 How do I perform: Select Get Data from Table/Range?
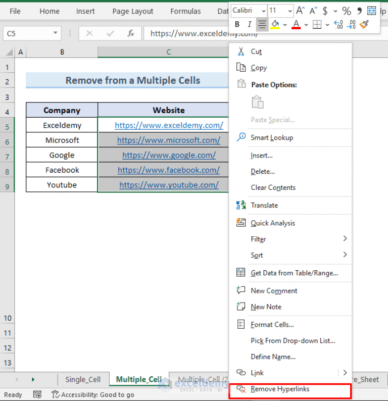coord(290,273)
